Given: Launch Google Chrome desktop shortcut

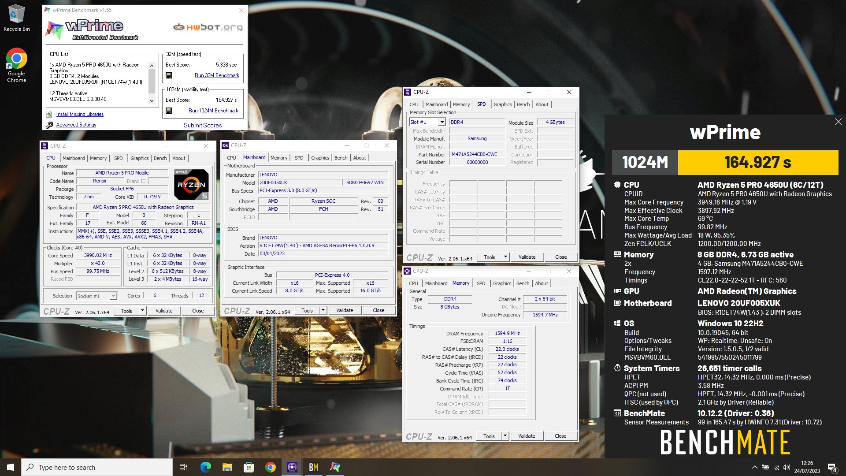Looking at the screenshot, I should coord(16,65).
